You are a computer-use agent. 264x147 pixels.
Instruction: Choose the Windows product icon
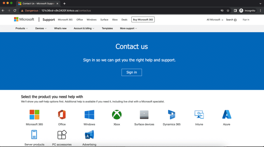coord(89,115)
